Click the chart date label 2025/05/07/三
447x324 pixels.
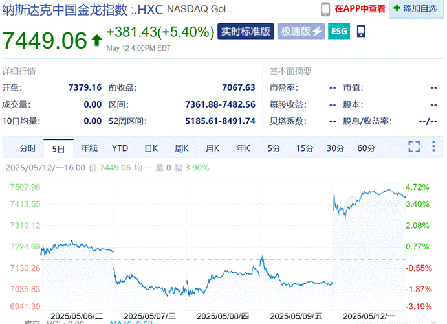coord(149,316)
